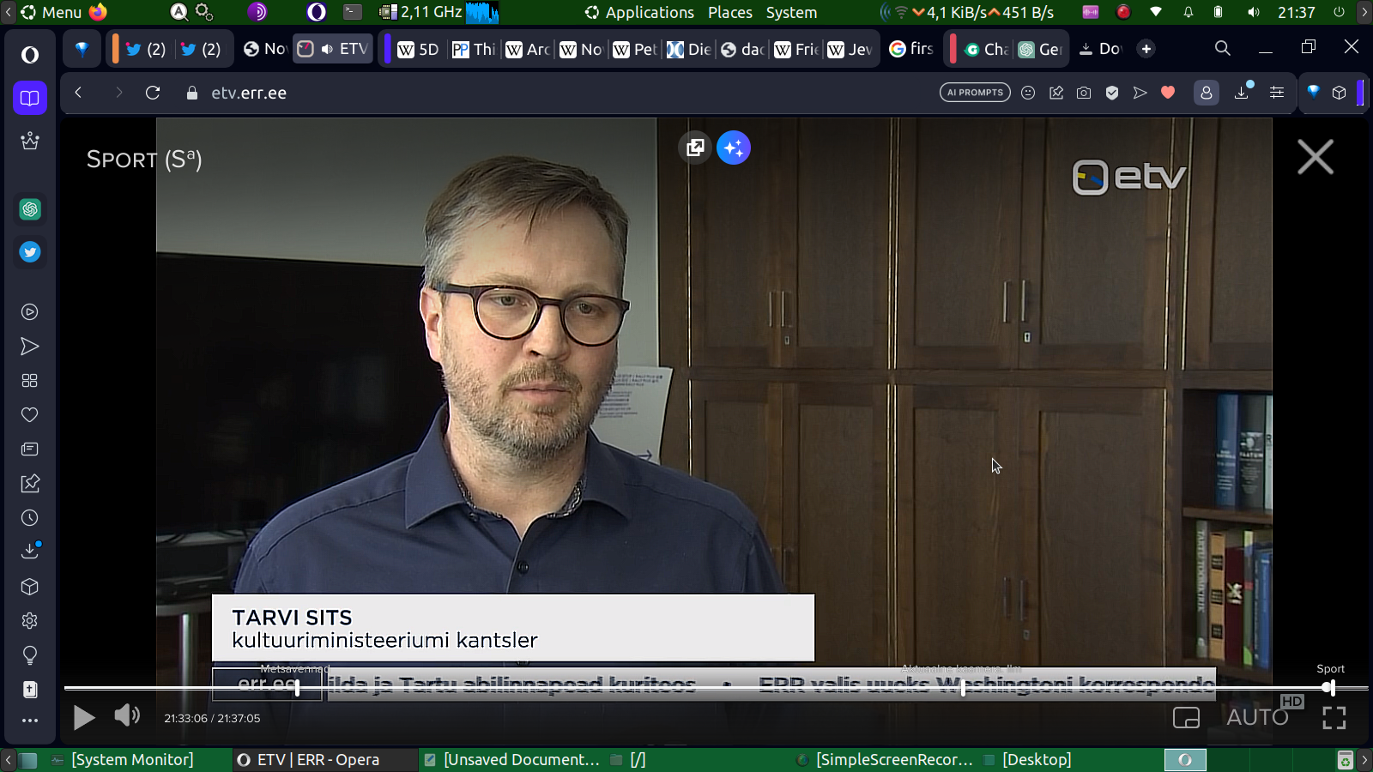Open ChatGPT in the Opera sidebar

30,209
